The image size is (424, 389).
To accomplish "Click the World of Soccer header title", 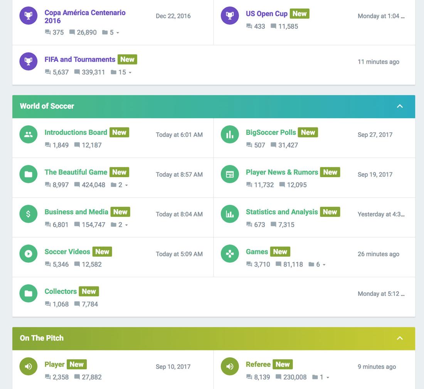I will [x=47, y=106].
